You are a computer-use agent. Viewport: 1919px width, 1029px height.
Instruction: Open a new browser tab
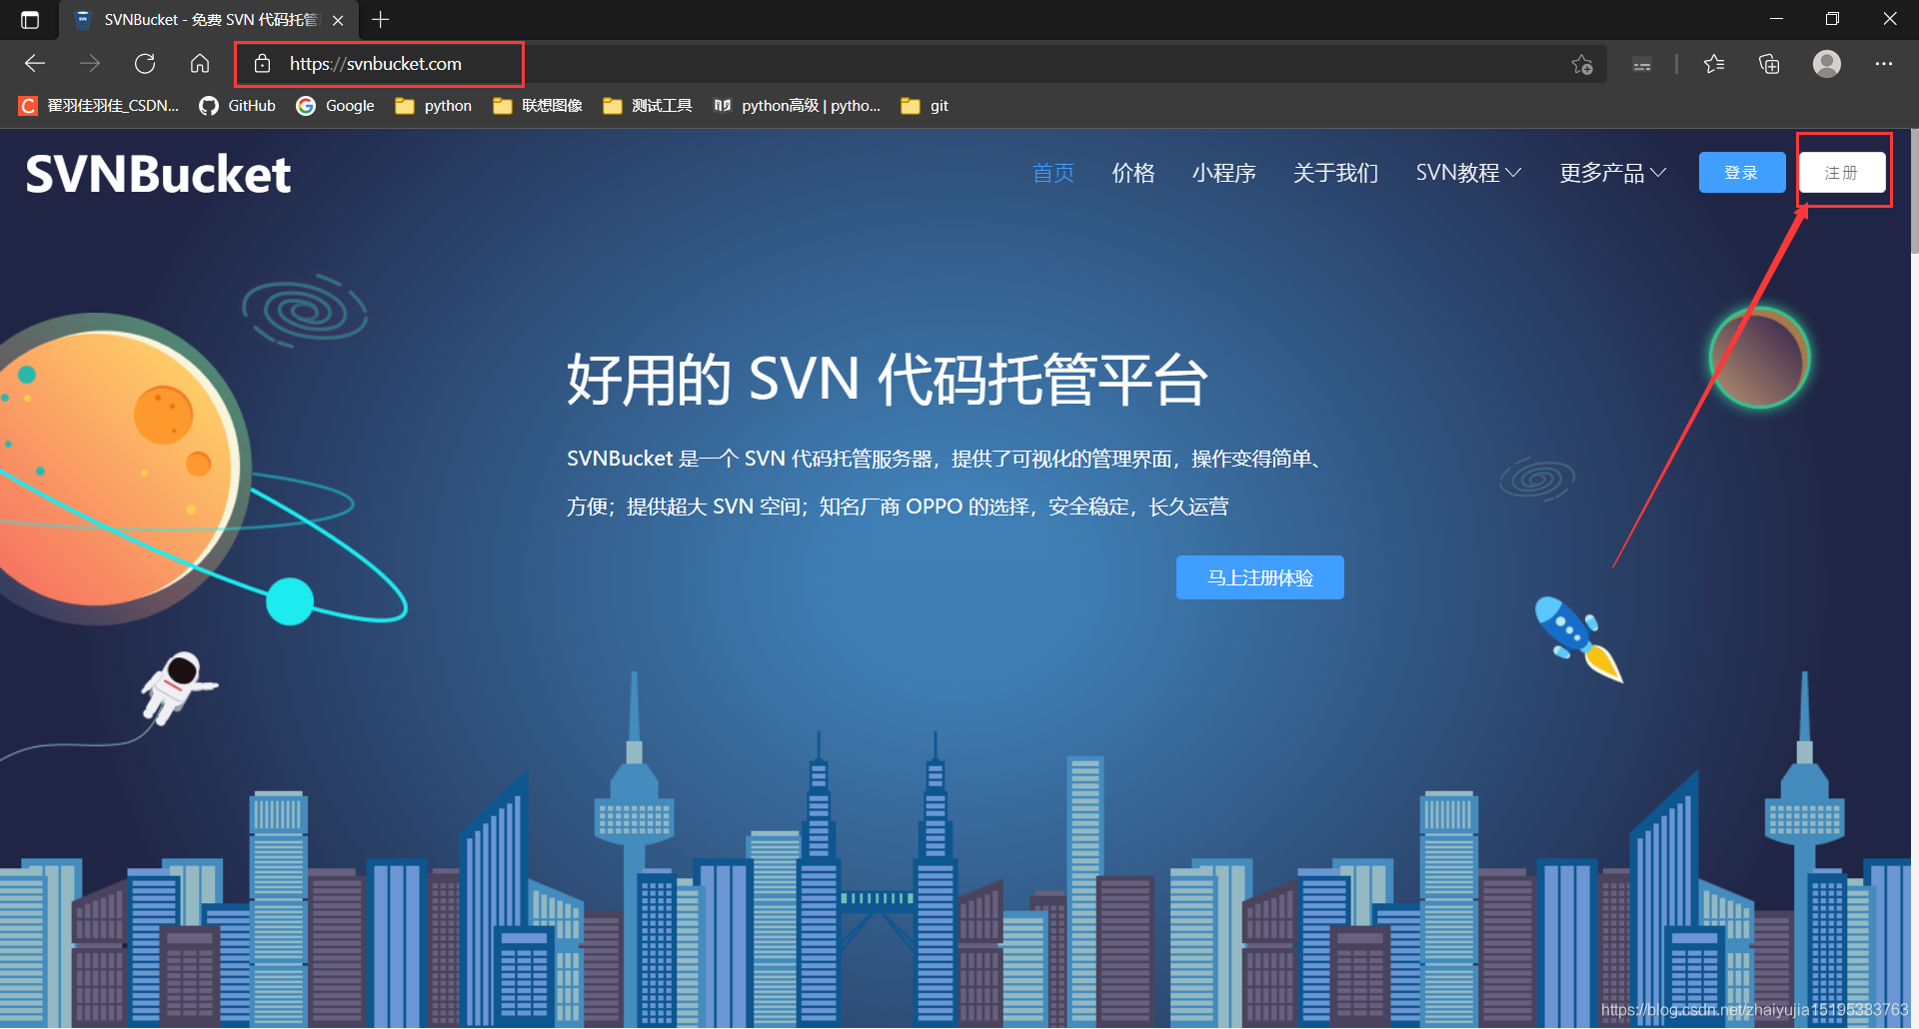tap(380, 19)
